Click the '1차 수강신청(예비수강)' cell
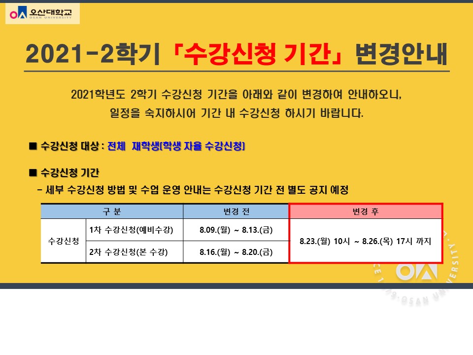Image resolution: width=473 pixels, height=355 pixels. (x=135, y=230)
